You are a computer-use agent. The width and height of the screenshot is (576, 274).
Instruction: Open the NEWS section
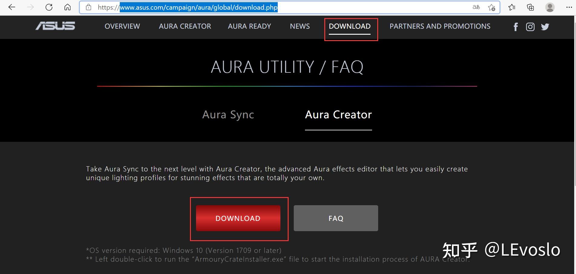299,26
